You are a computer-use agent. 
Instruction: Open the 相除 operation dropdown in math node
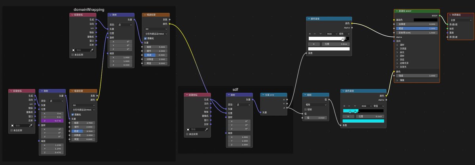pos(315,105)
